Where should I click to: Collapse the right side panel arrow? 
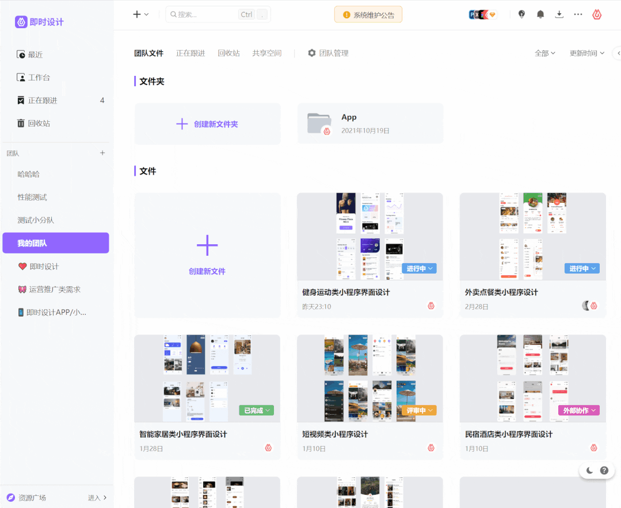tap(618, 53)
